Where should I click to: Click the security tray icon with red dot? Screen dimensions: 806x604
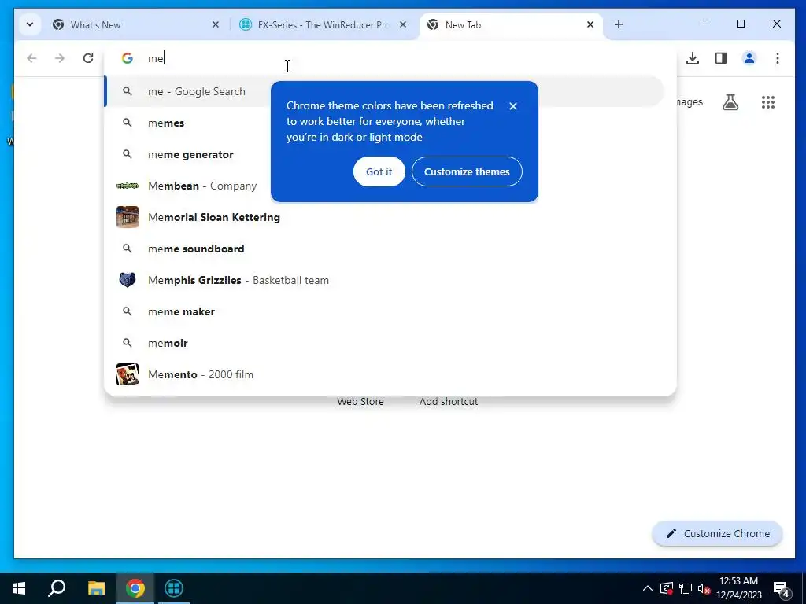(x=667, y=588)
